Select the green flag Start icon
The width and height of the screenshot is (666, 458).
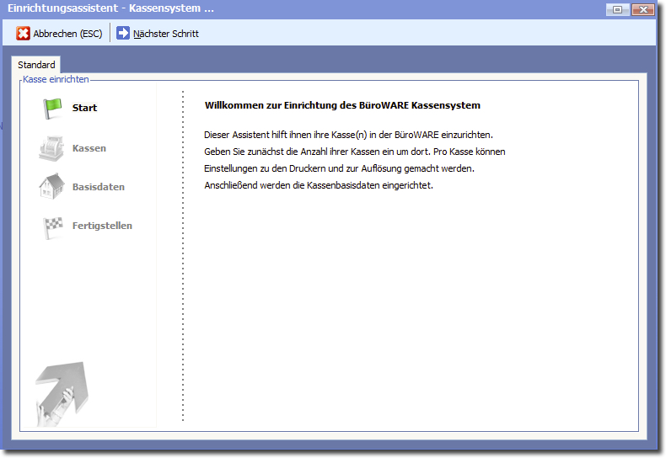[x=53, y=108]
